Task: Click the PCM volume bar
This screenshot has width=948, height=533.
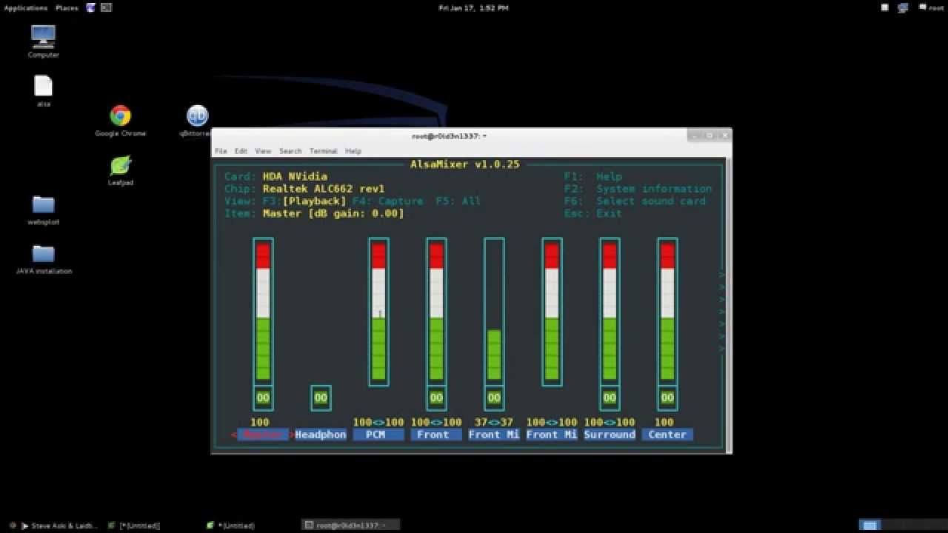Action: coord(378,312)
